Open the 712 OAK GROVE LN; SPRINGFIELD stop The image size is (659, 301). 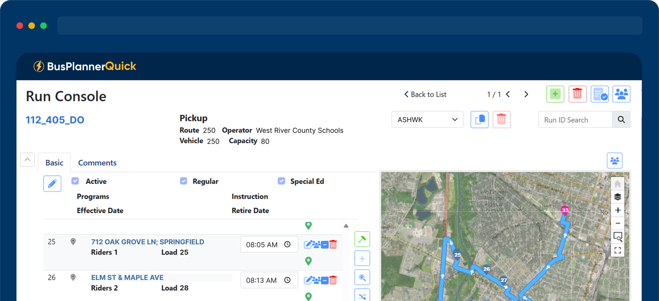147,242
